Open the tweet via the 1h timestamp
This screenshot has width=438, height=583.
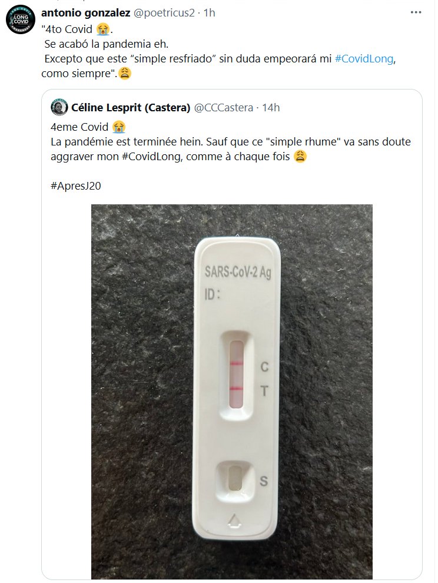[x=208, y=12]
